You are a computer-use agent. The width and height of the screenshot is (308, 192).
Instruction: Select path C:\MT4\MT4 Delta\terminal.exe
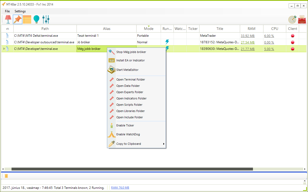pyautogui.click(x=45, y=36)
